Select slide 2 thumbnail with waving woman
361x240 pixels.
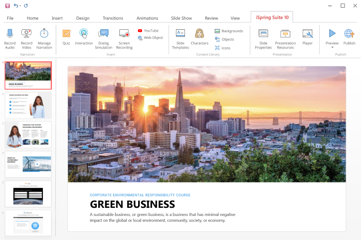pos(28,106)
